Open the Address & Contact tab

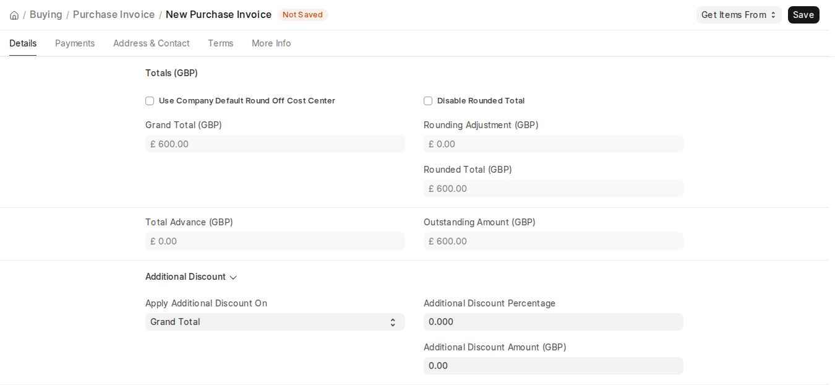coord(152,43)
